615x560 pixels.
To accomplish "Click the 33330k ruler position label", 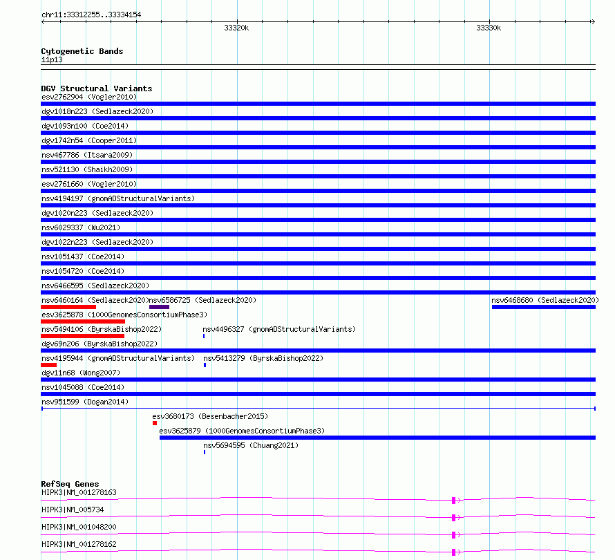I will pos(489,28).
